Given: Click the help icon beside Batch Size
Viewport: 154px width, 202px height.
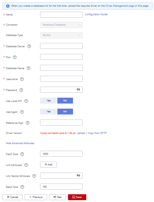Looking at the screenshot, I should pyautogui.click(x=22, y=187).
